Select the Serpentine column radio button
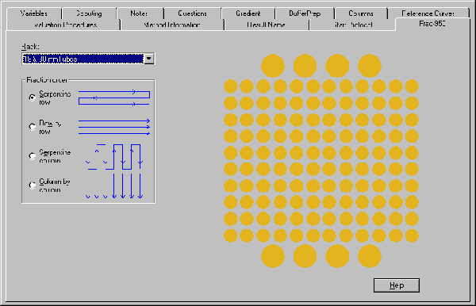This screenshot has width=476, height=306. tap(33, 156)
